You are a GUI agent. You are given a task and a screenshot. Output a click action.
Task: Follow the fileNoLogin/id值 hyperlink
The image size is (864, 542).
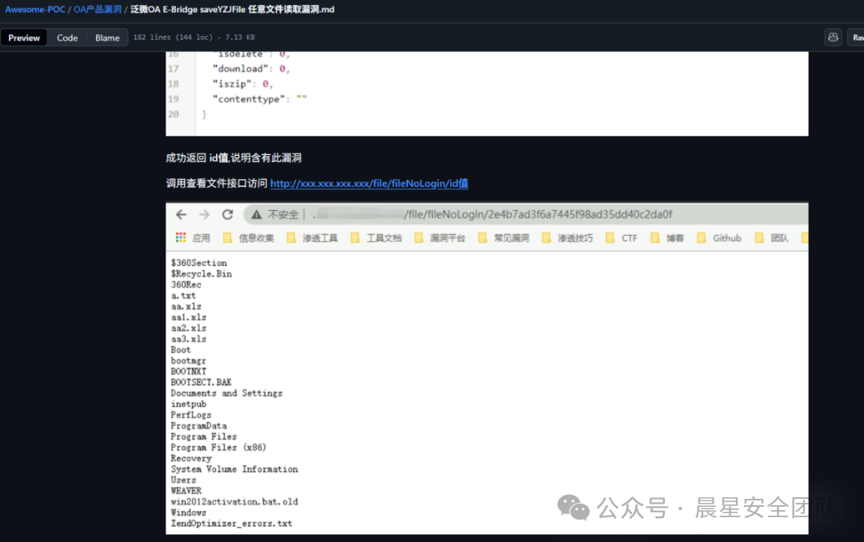(369, 183)
